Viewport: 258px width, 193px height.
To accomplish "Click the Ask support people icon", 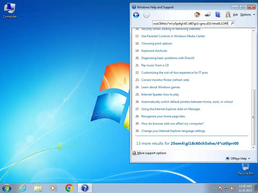I will click(228, 15).
